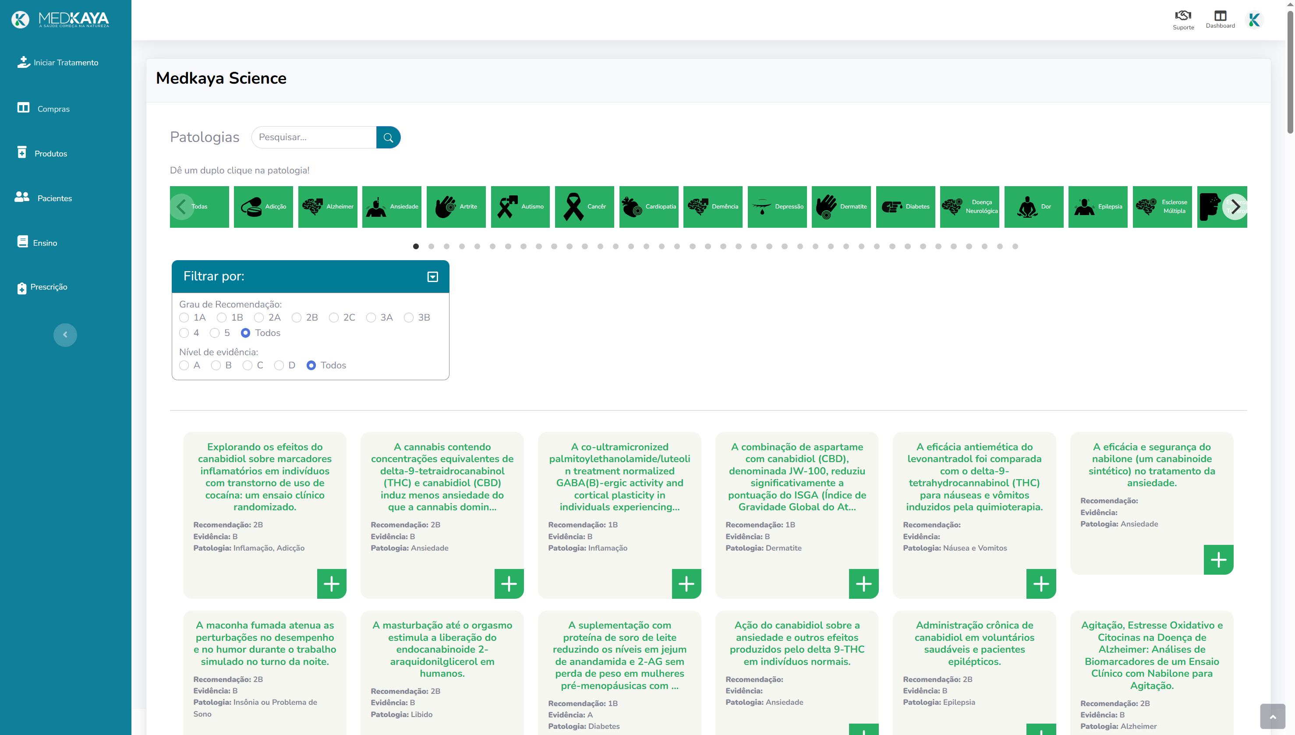Open Iniciar Tratamento from sidebar
Screen dimensions: 1295x735
(x=58, y=63)
